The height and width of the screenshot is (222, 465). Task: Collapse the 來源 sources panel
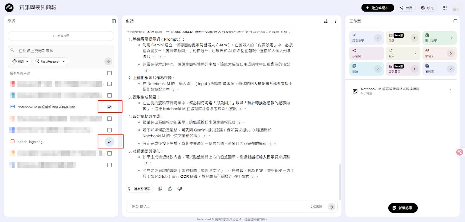coord(114,21)
